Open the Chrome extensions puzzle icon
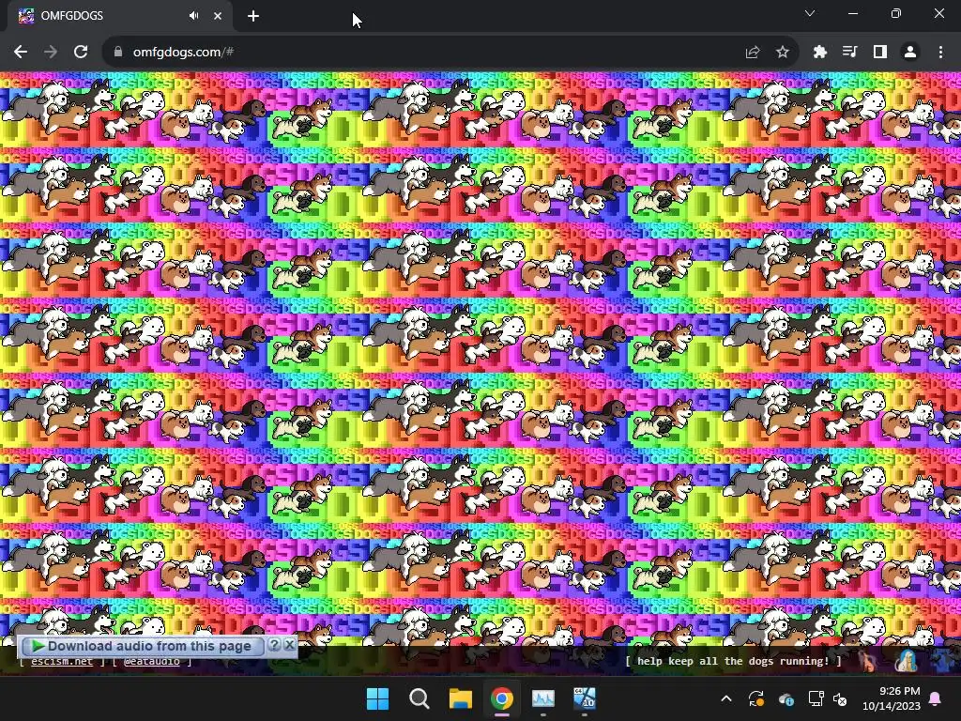 tap(820, 53)
